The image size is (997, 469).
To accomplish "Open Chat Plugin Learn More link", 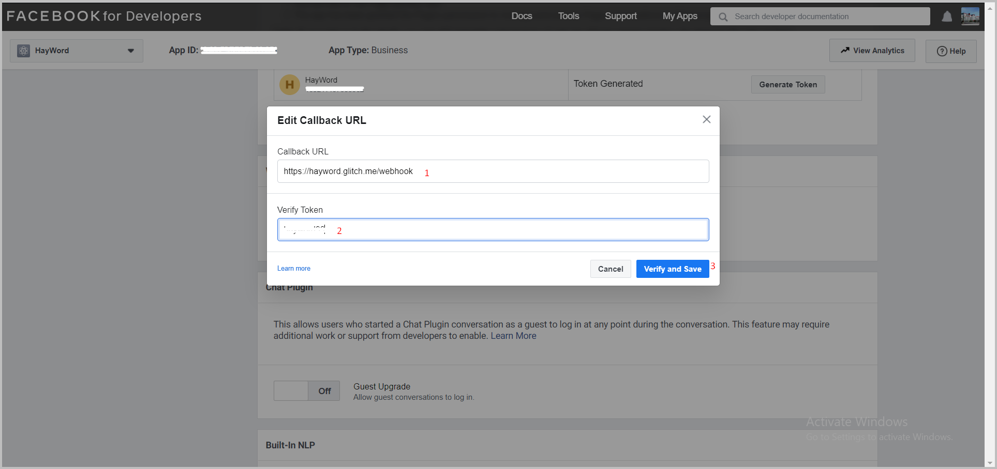I will [513, 336].
